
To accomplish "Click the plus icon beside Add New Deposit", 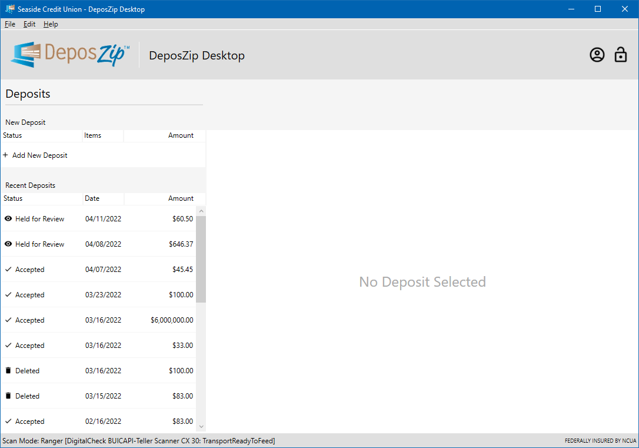I will (5, 155).
